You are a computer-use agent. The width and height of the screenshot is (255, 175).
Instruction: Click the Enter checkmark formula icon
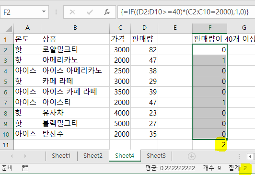click(90, 12)
